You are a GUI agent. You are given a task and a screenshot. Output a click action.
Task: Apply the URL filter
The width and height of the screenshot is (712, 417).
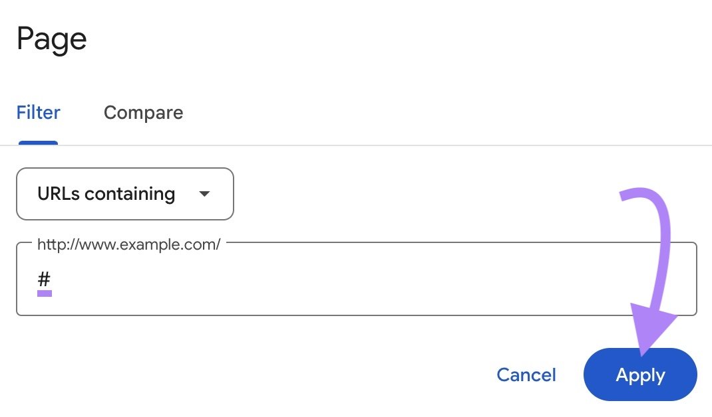640,375
